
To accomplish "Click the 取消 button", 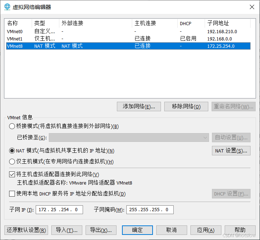I will click(x=172, y=230).
